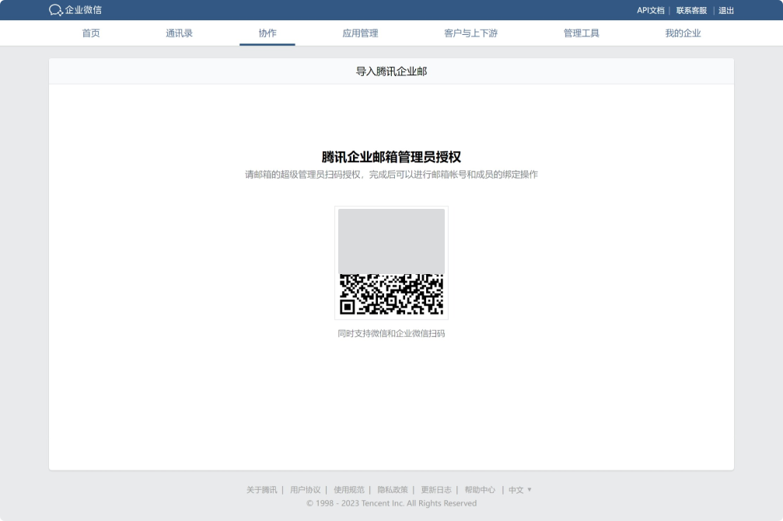The image size is (783, 521).
Task: Click the Tencent copyright notice text
Action: click(x=392, y=503)
